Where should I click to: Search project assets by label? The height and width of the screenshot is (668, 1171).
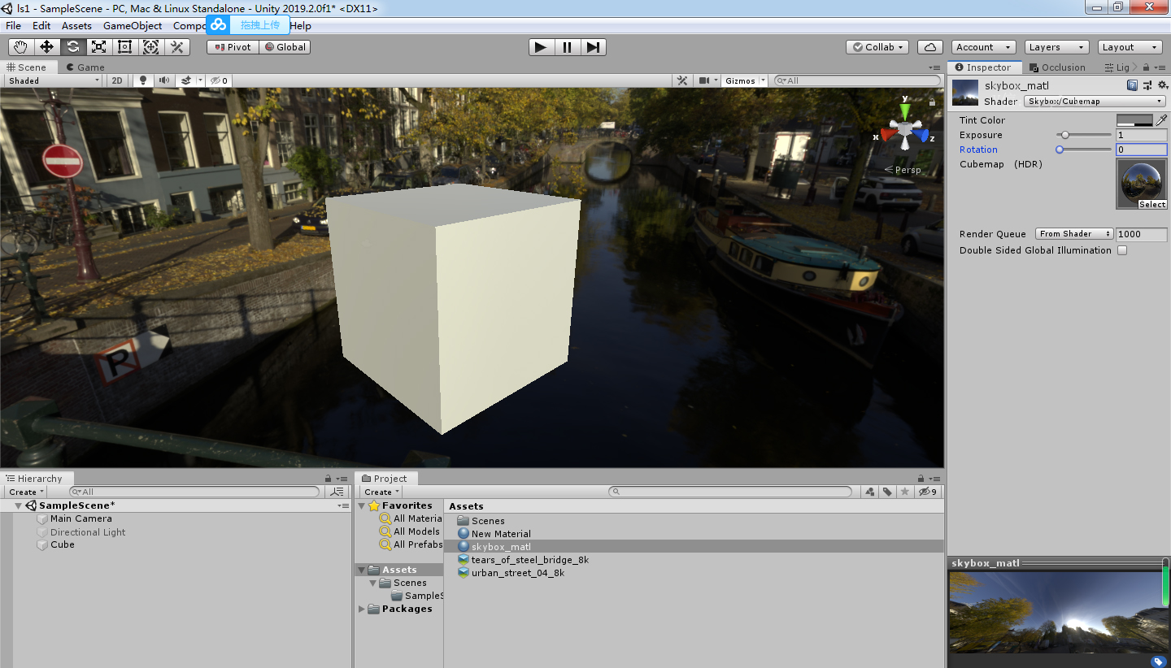coord(887,492)
